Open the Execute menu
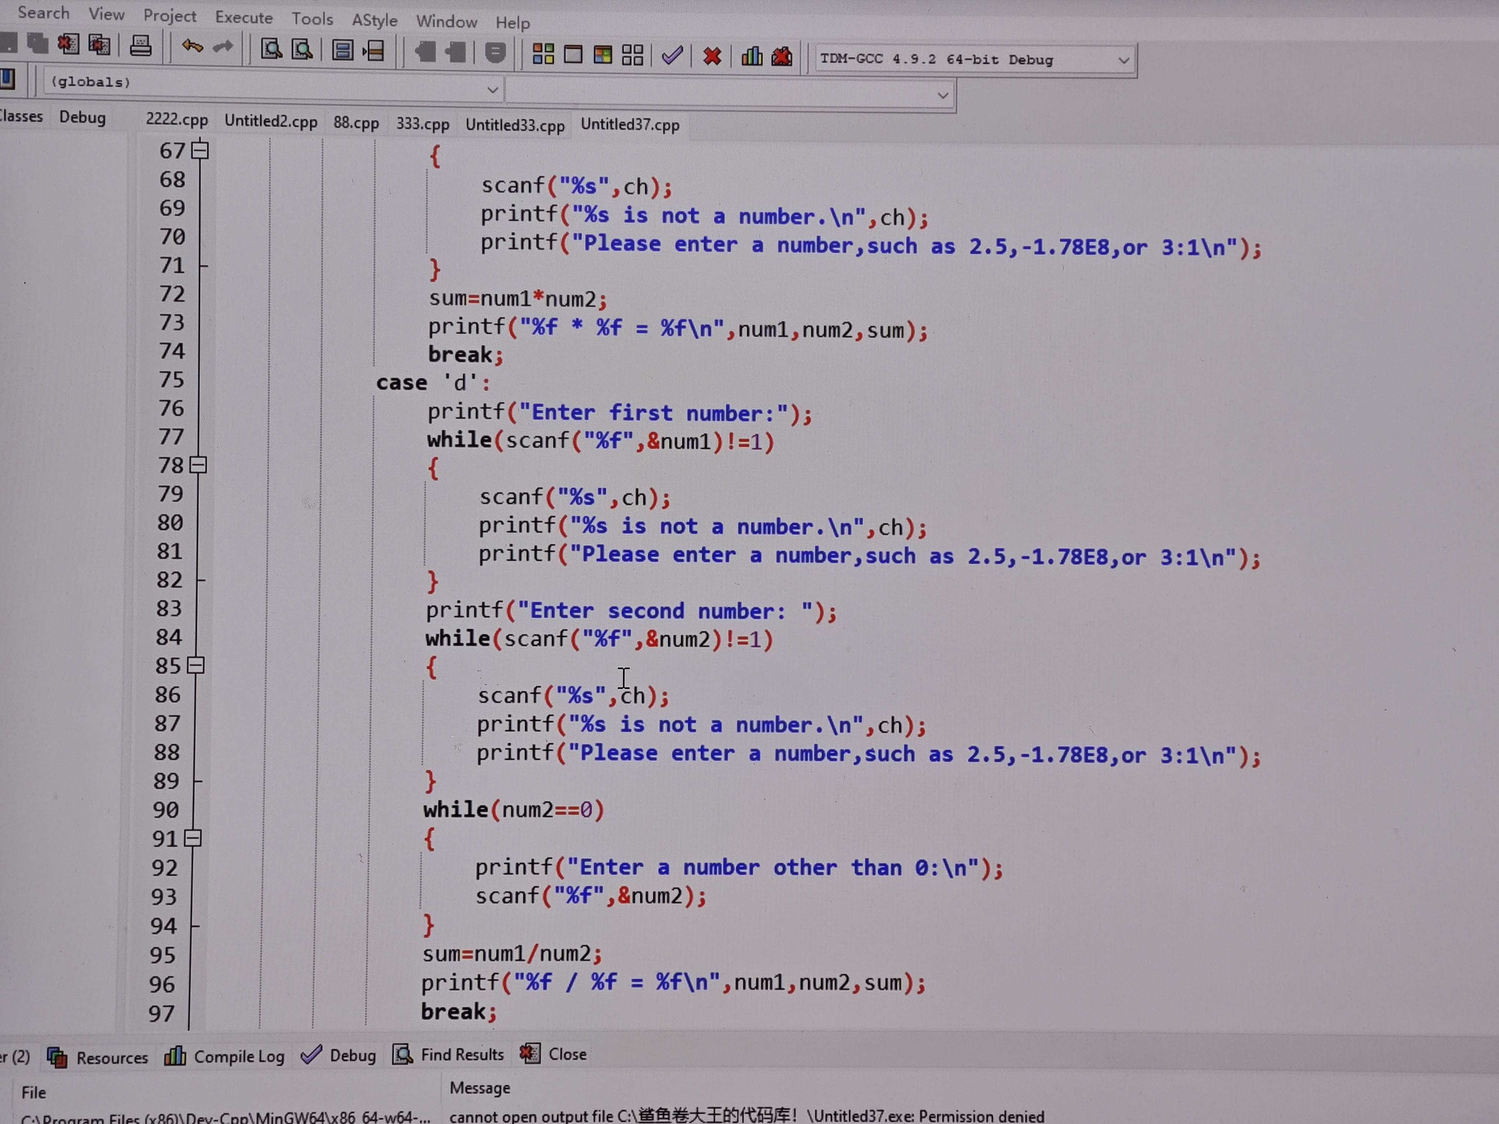1499x1124 pixels. pyautogui.click(x=244, y=18)
